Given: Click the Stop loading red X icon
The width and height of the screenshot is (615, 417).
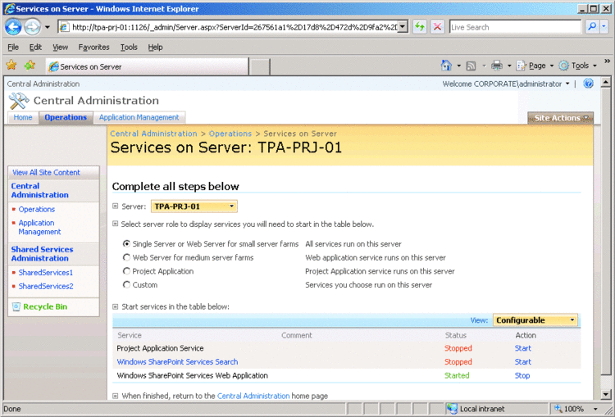Looking at the screenshot, I should [x=437, y=27].
